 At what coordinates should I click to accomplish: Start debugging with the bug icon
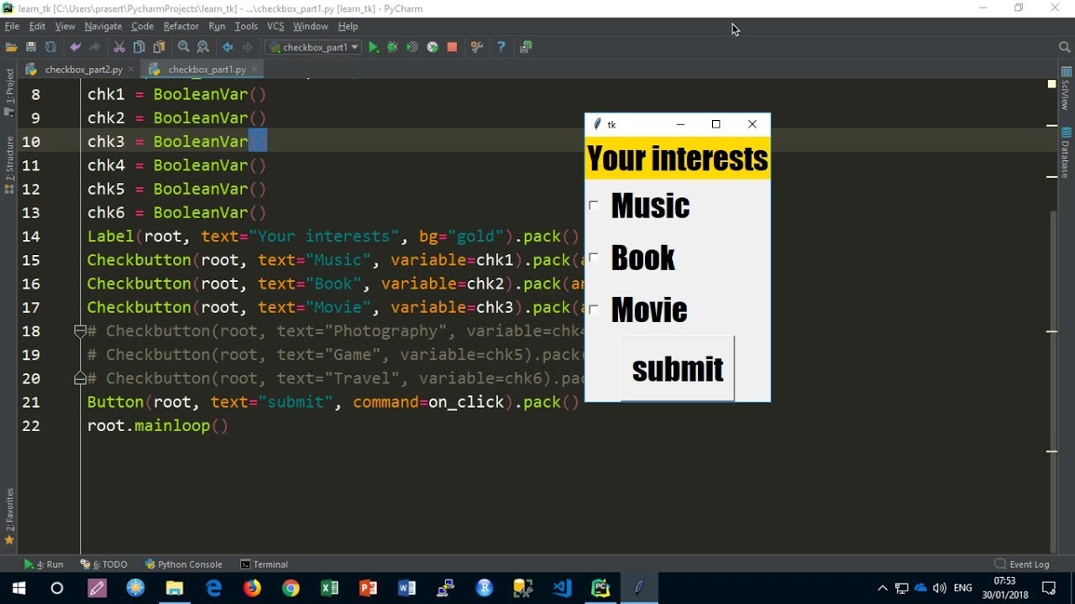[392, 47]
